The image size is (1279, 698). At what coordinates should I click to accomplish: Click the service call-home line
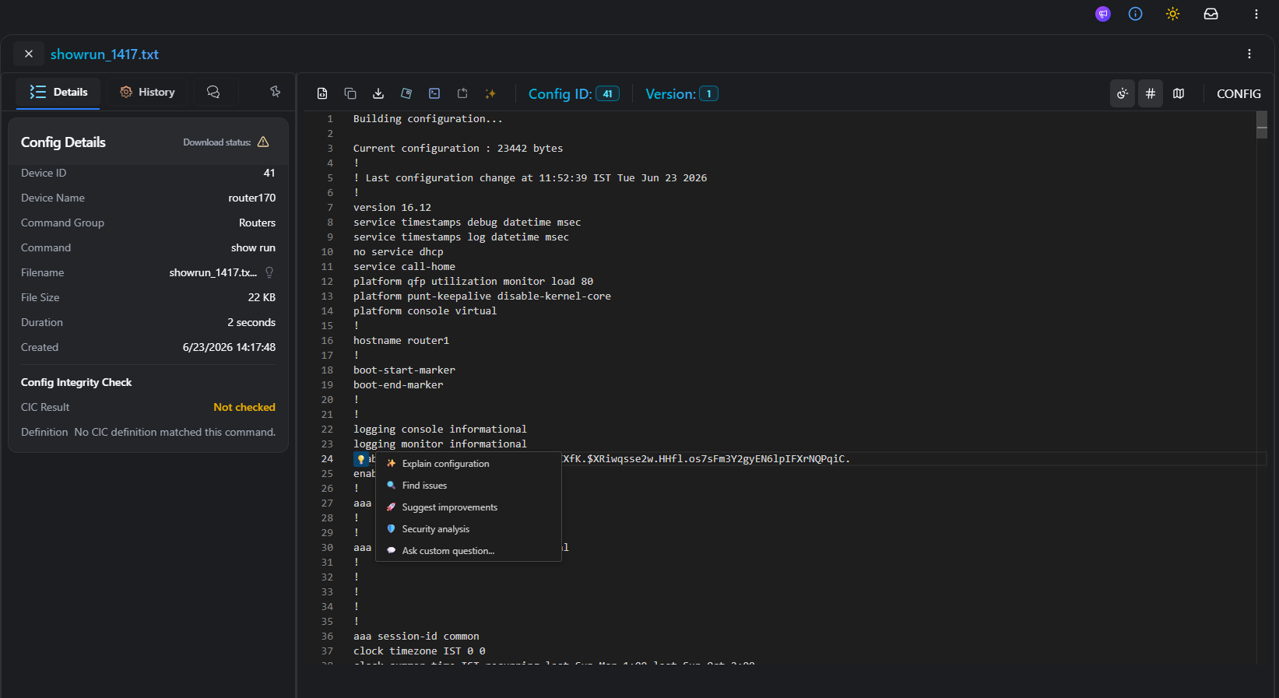(404, 267)
